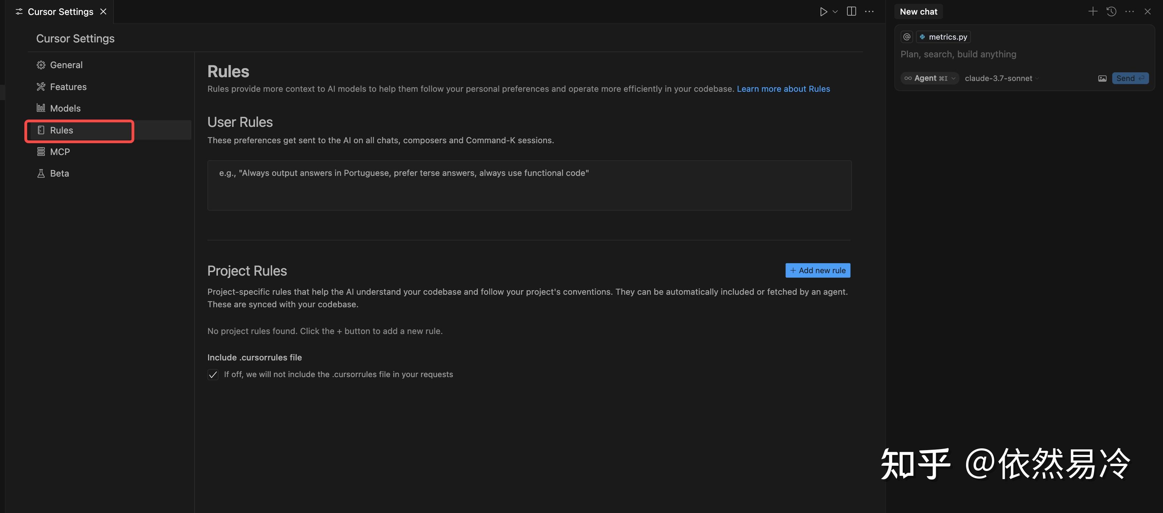Open chat panel more options ellipsis
The image size is (1163, 513).
tap(1130, 12)
